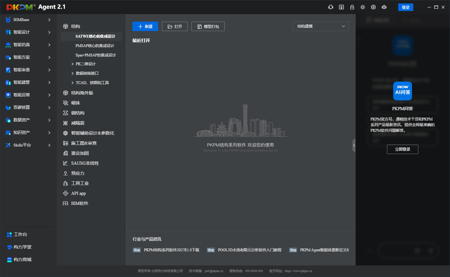The width and height of the screenshot is (450, 277).
Task: Click the API app icon
Action: [66, 193]
